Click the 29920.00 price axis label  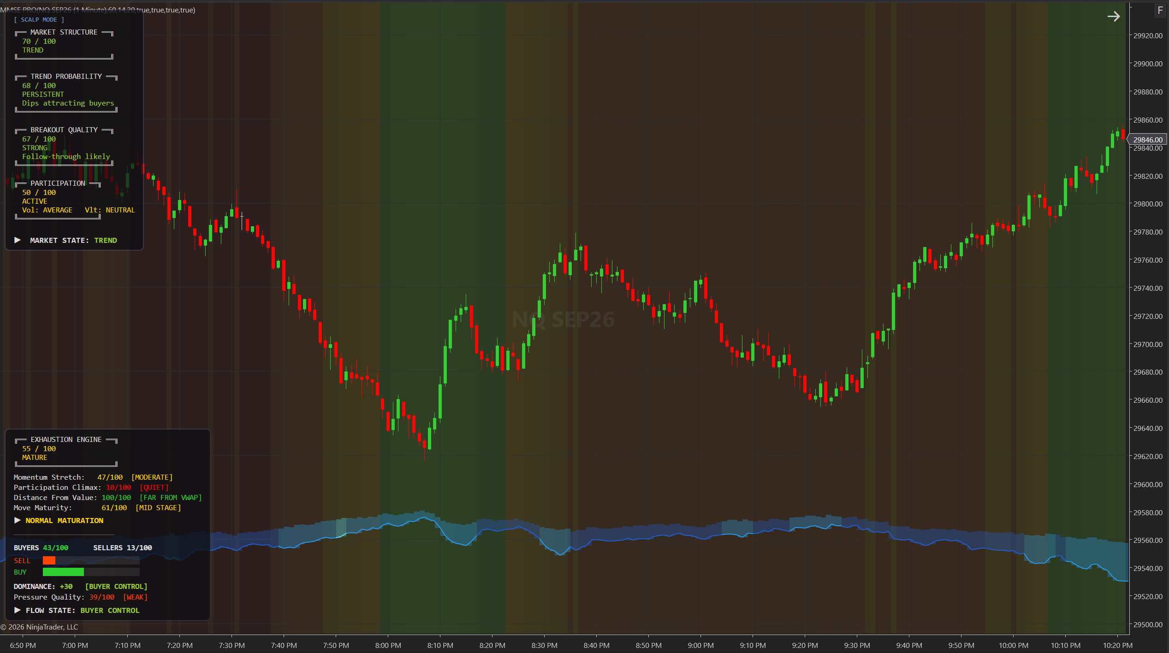1148,36
